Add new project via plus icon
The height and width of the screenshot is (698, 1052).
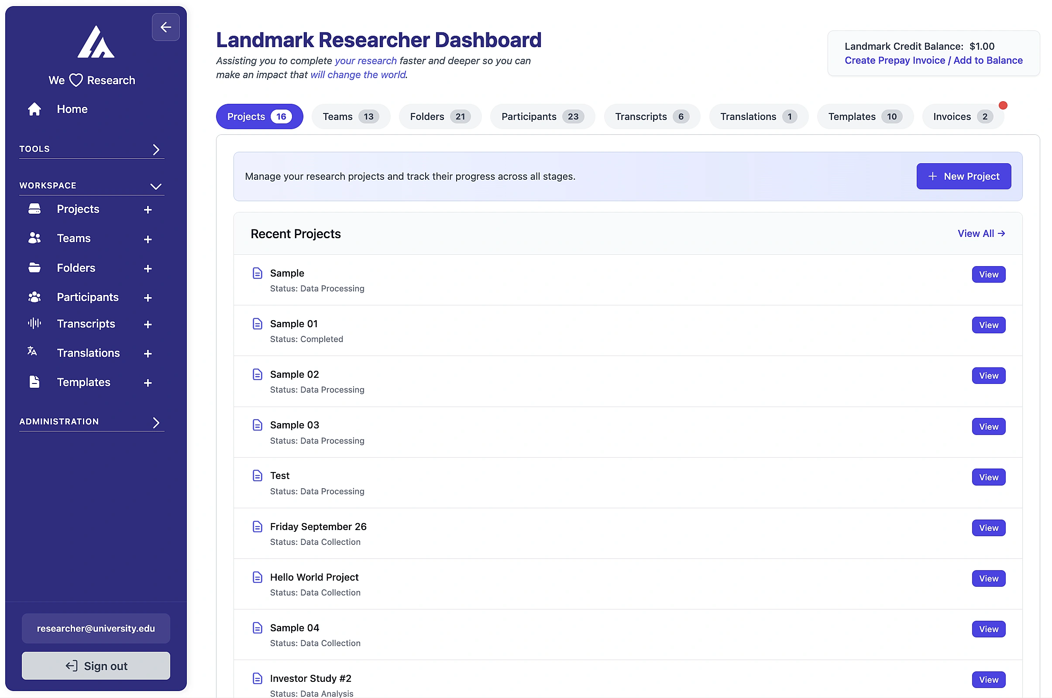[x=148, y=210]
